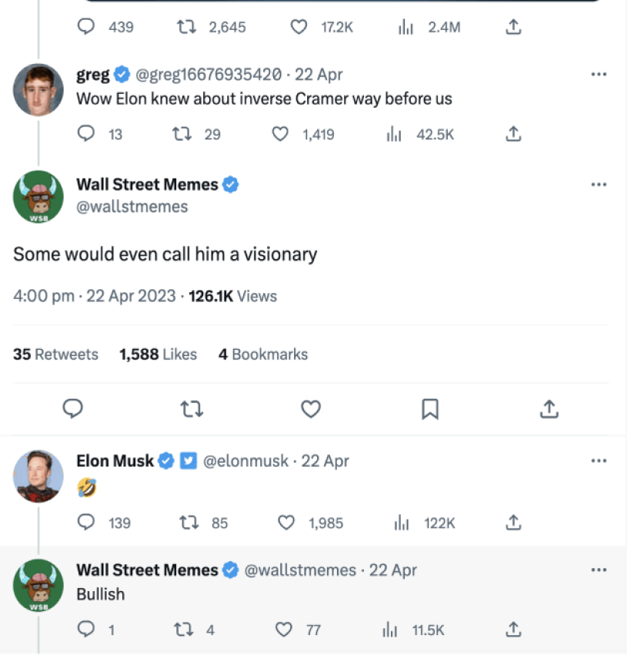View who retweeted with '35 Retweets'
Screen dimensions: 631x655
point(55,354)
